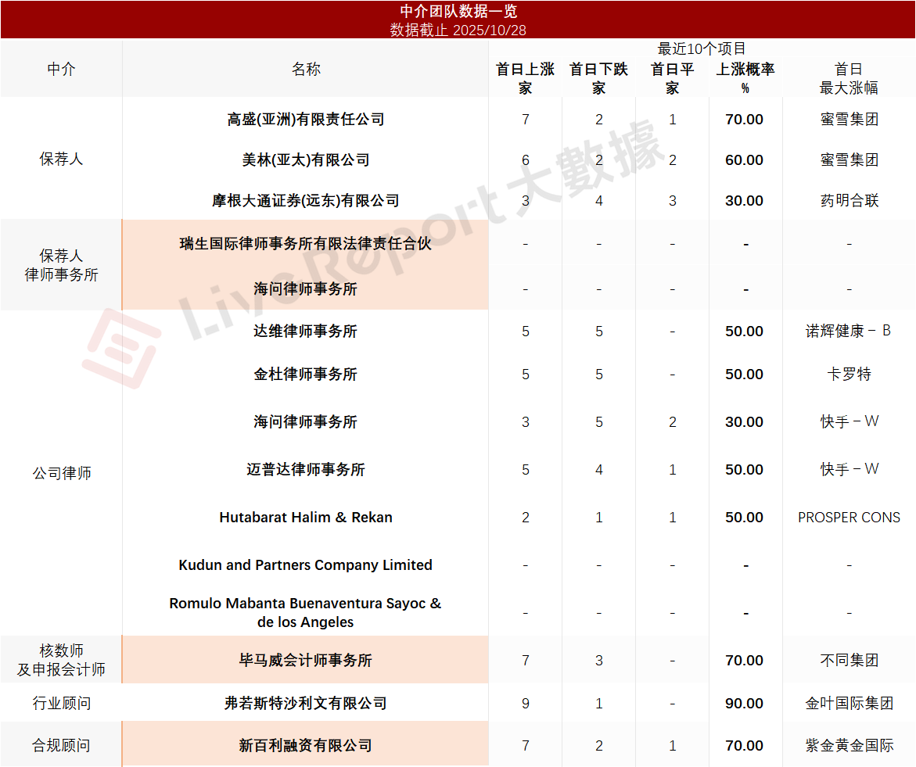Click 美林(亚太)有限公司 name cell
The height and width of the screenshot is (767, 916).
pos(306,159)
